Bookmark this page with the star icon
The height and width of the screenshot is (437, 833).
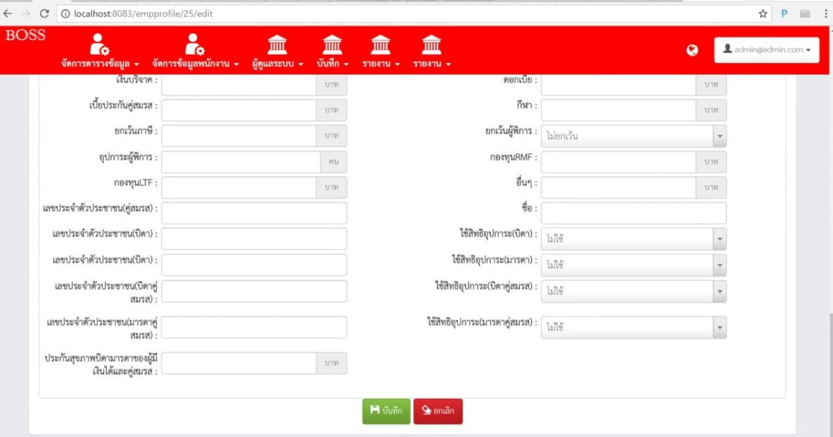coord(763,13)
